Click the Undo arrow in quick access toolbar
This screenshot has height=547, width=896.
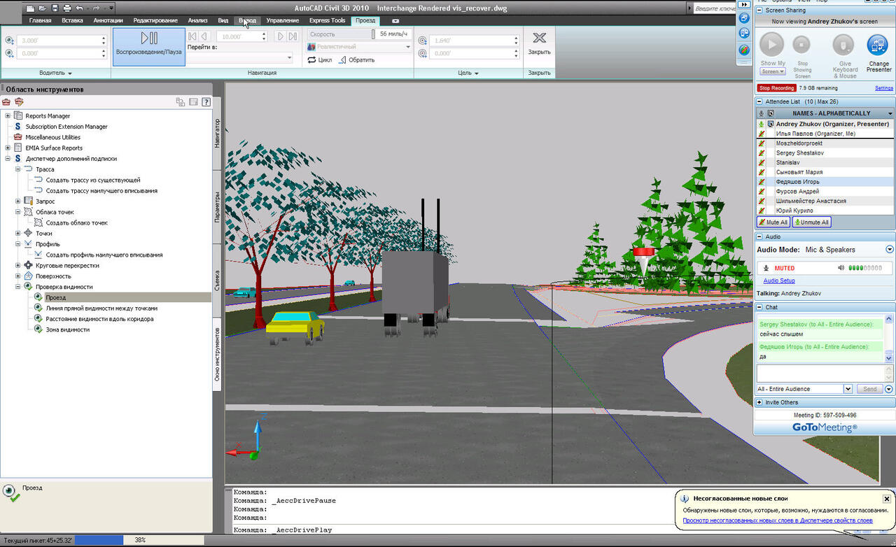(x=79, y=8)
